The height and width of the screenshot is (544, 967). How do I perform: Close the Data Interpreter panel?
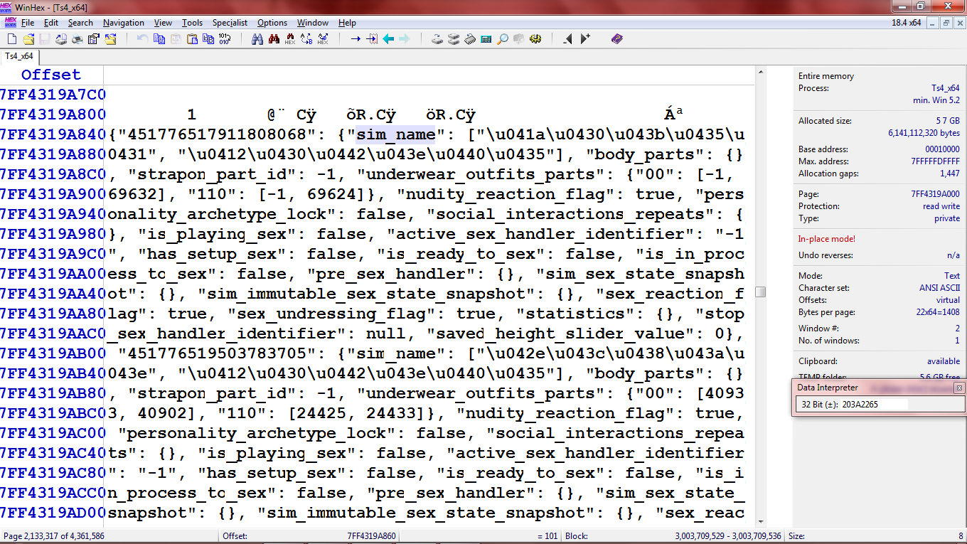[x=958, y=388]
